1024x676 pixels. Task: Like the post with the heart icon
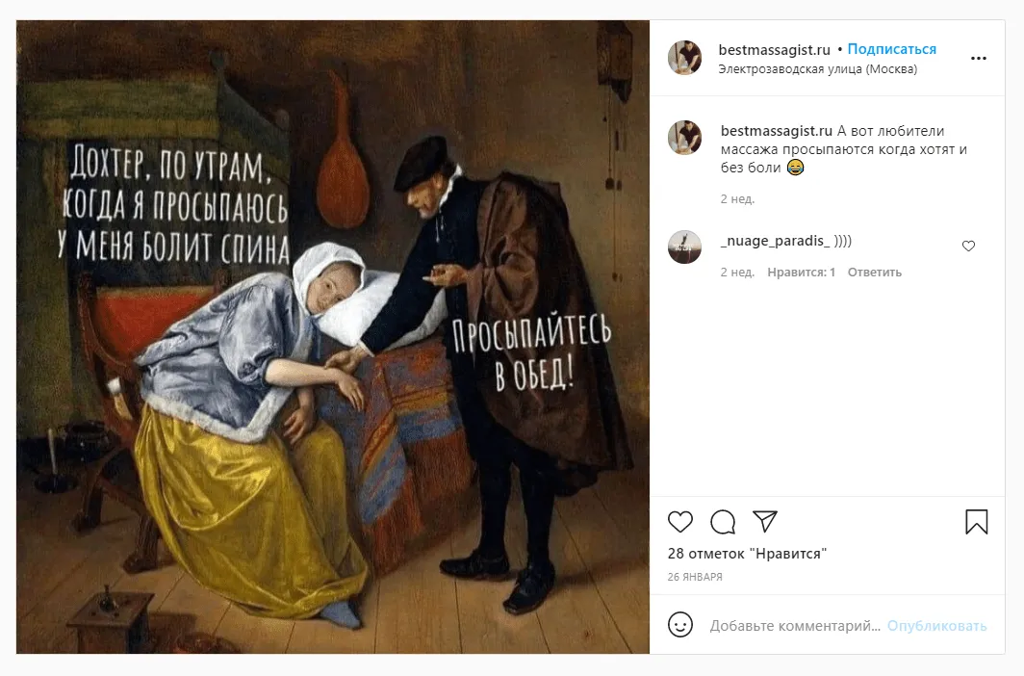(679, 522)
